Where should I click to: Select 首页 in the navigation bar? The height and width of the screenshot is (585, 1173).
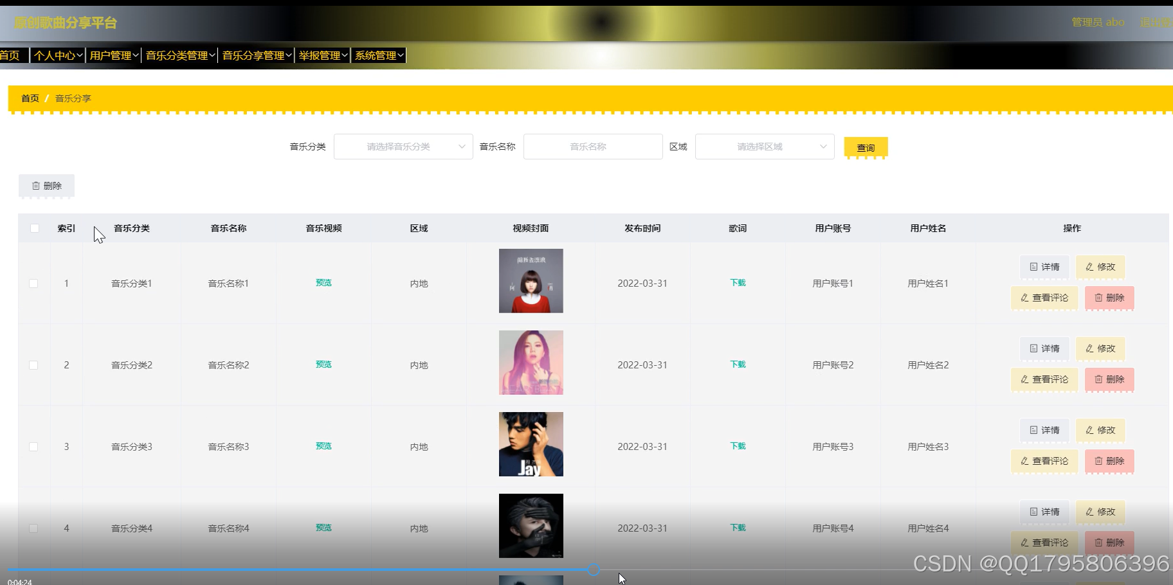coord(9,55)
